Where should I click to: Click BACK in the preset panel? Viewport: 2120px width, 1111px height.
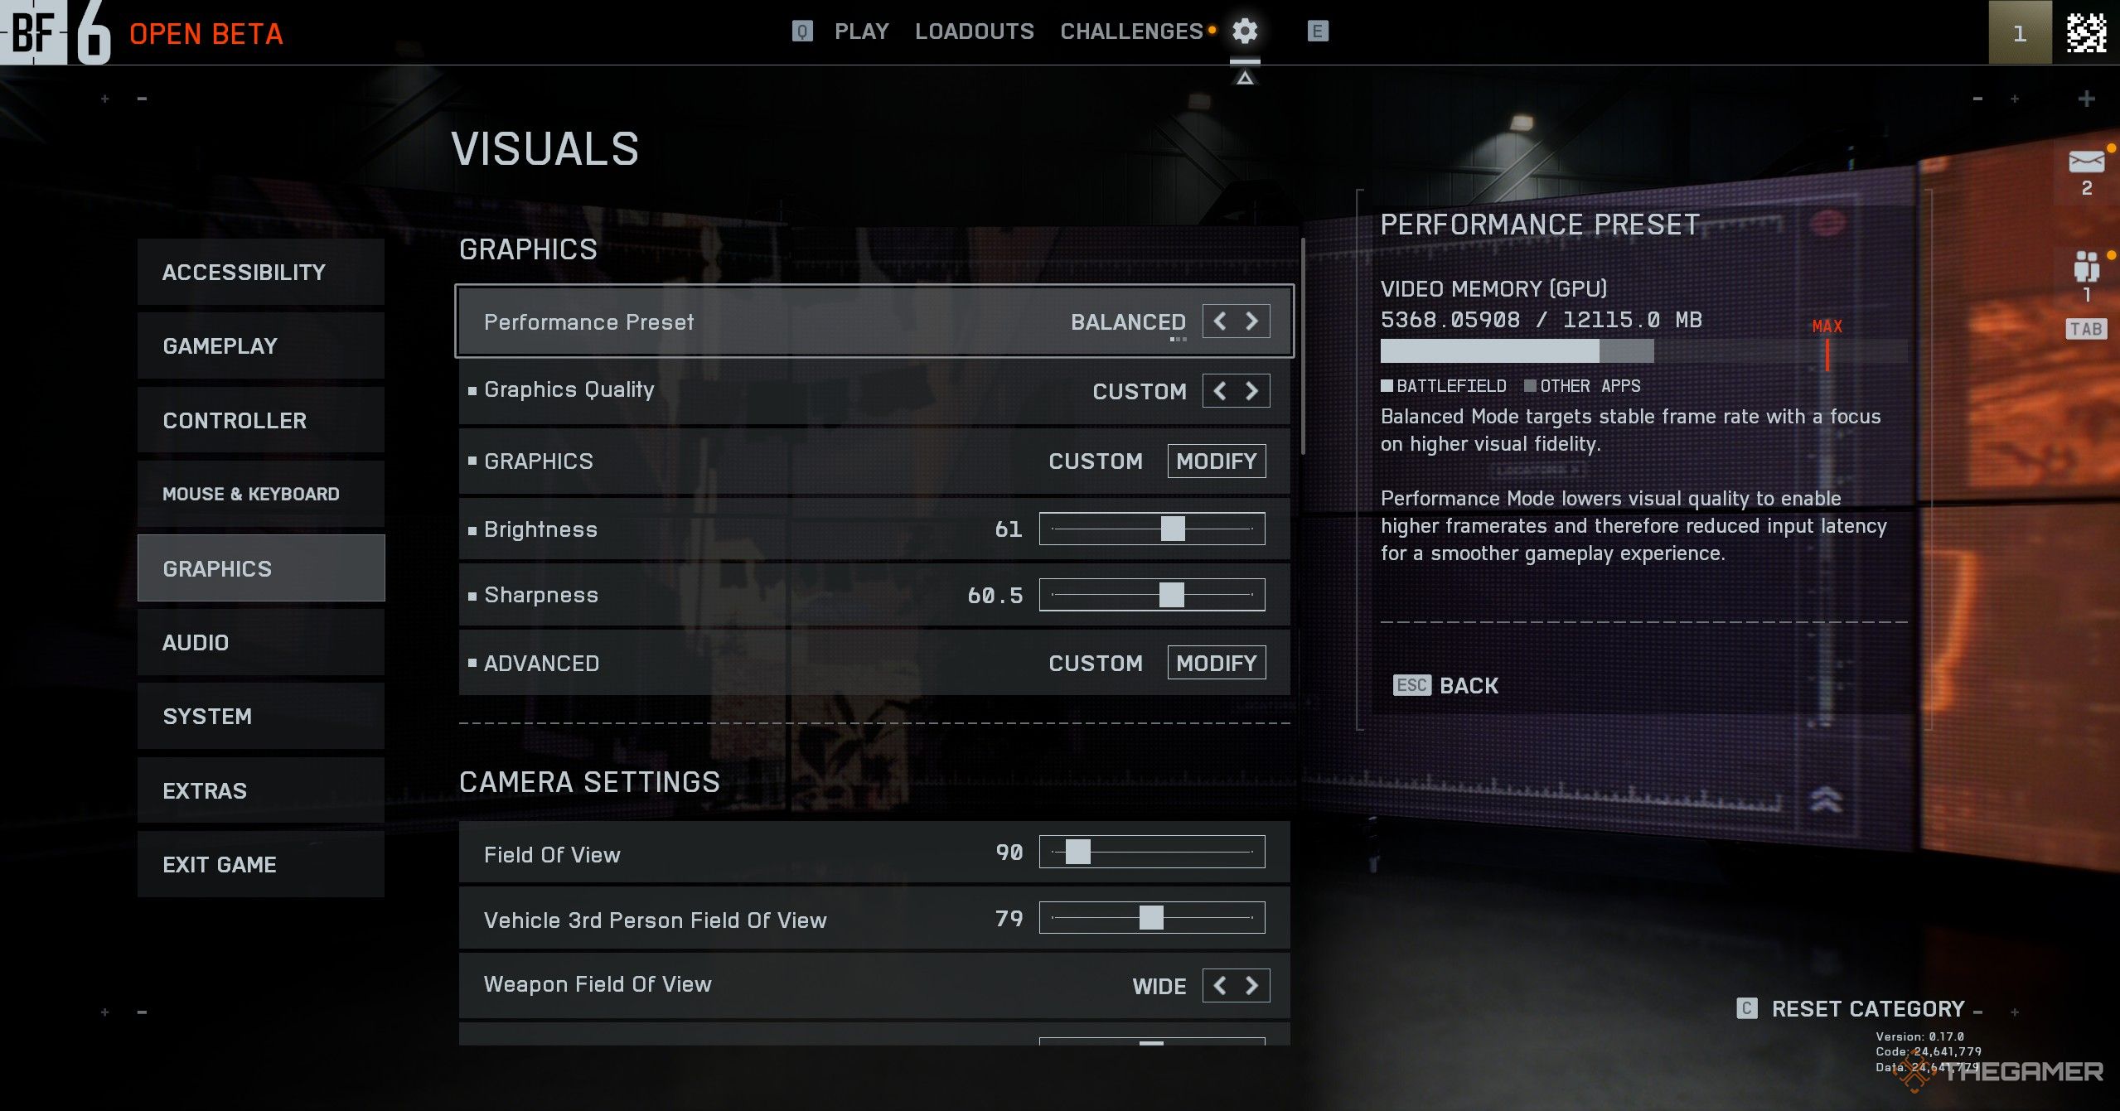[x=1469, y=685]
